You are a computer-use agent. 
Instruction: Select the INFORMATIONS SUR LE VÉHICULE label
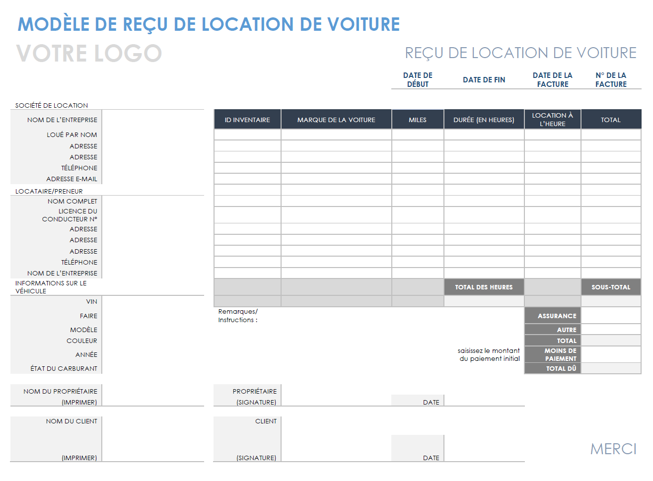pos(51,287)
